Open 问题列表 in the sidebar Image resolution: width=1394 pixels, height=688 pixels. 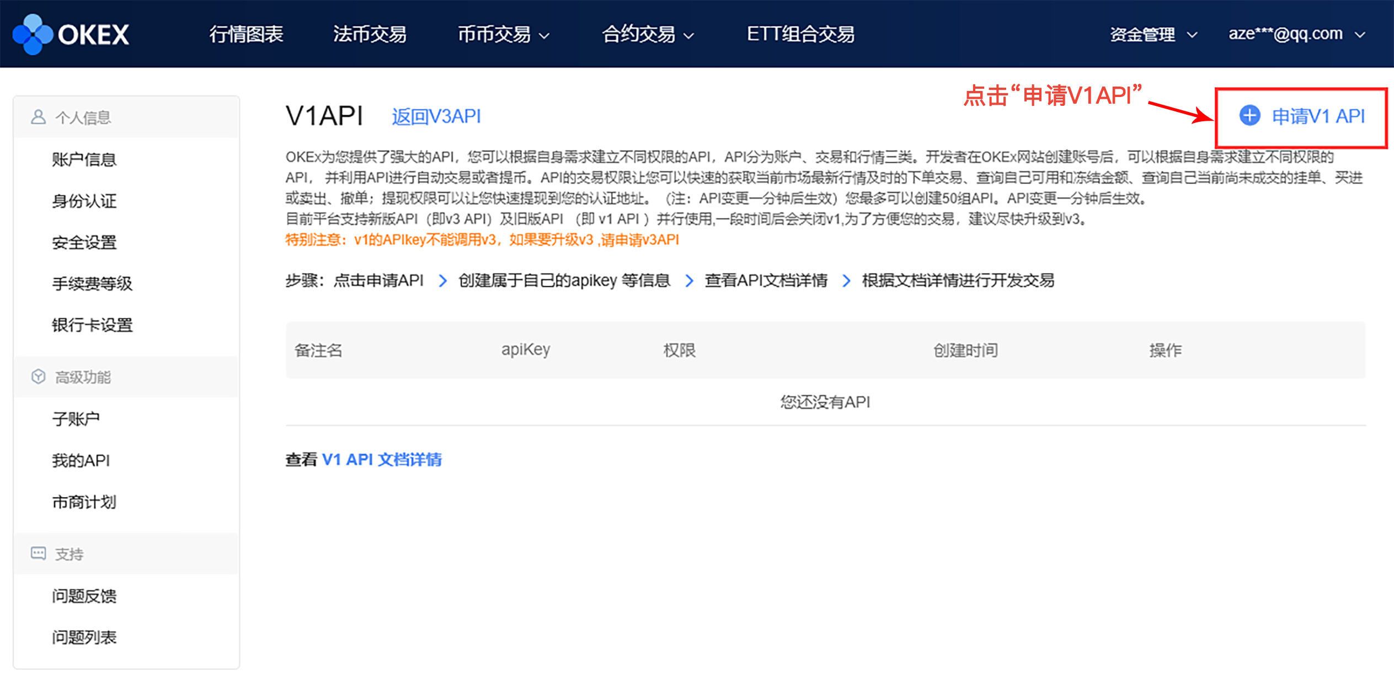point(84,637)
